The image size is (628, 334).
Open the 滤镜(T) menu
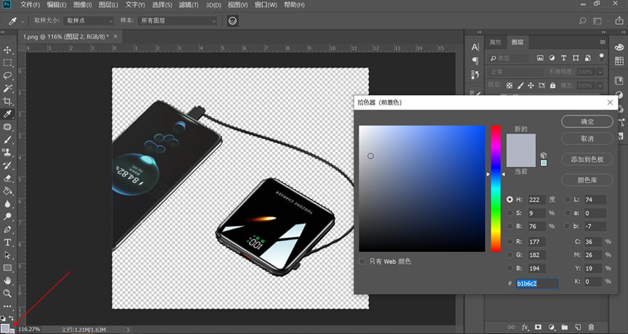tap(188, 5)
